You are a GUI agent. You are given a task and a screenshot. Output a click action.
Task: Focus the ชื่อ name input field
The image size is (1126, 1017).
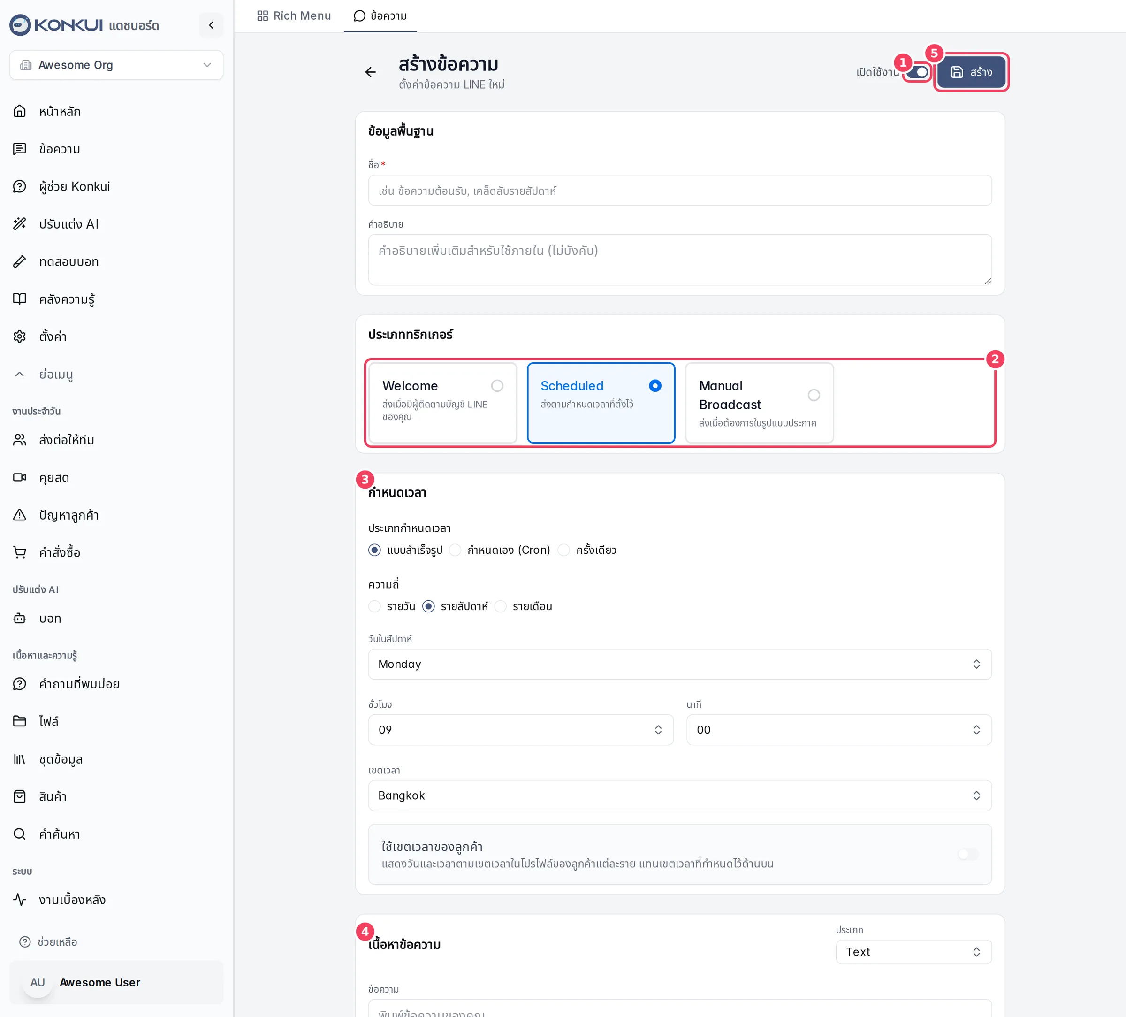680,191
